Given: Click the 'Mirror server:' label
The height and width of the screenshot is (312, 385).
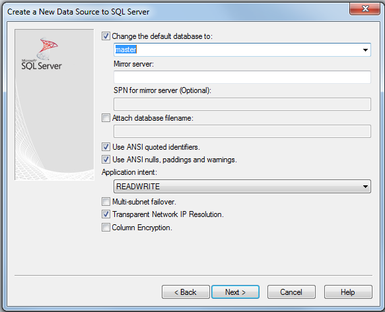Looking at the screenshot, I should 133,64.
